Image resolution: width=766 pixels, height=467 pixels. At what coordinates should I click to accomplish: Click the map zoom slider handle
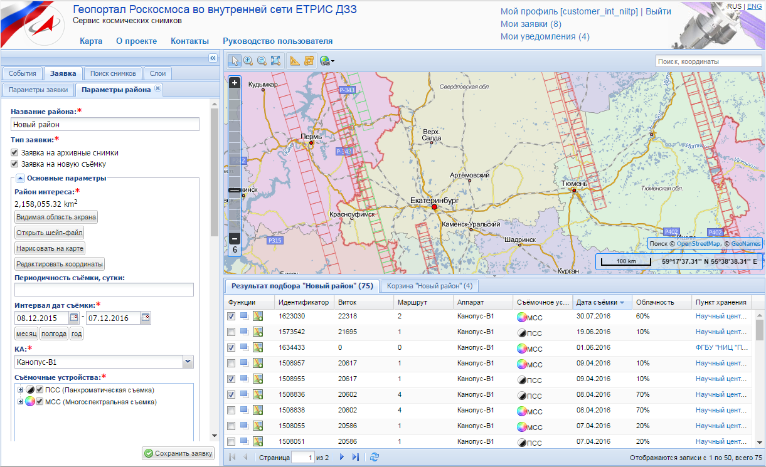coord(235,189)
